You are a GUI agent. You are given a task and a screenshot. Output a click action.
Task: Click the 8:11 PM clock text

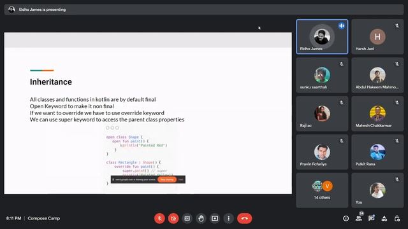13,218
